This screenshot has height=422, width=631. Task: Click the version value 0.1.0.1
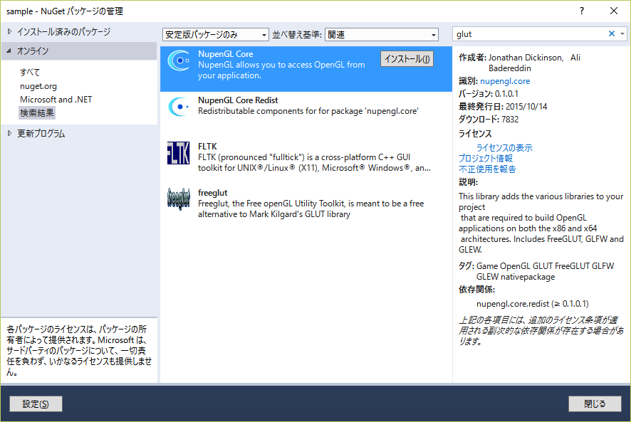pyautogui.click(x=506, y=94)
